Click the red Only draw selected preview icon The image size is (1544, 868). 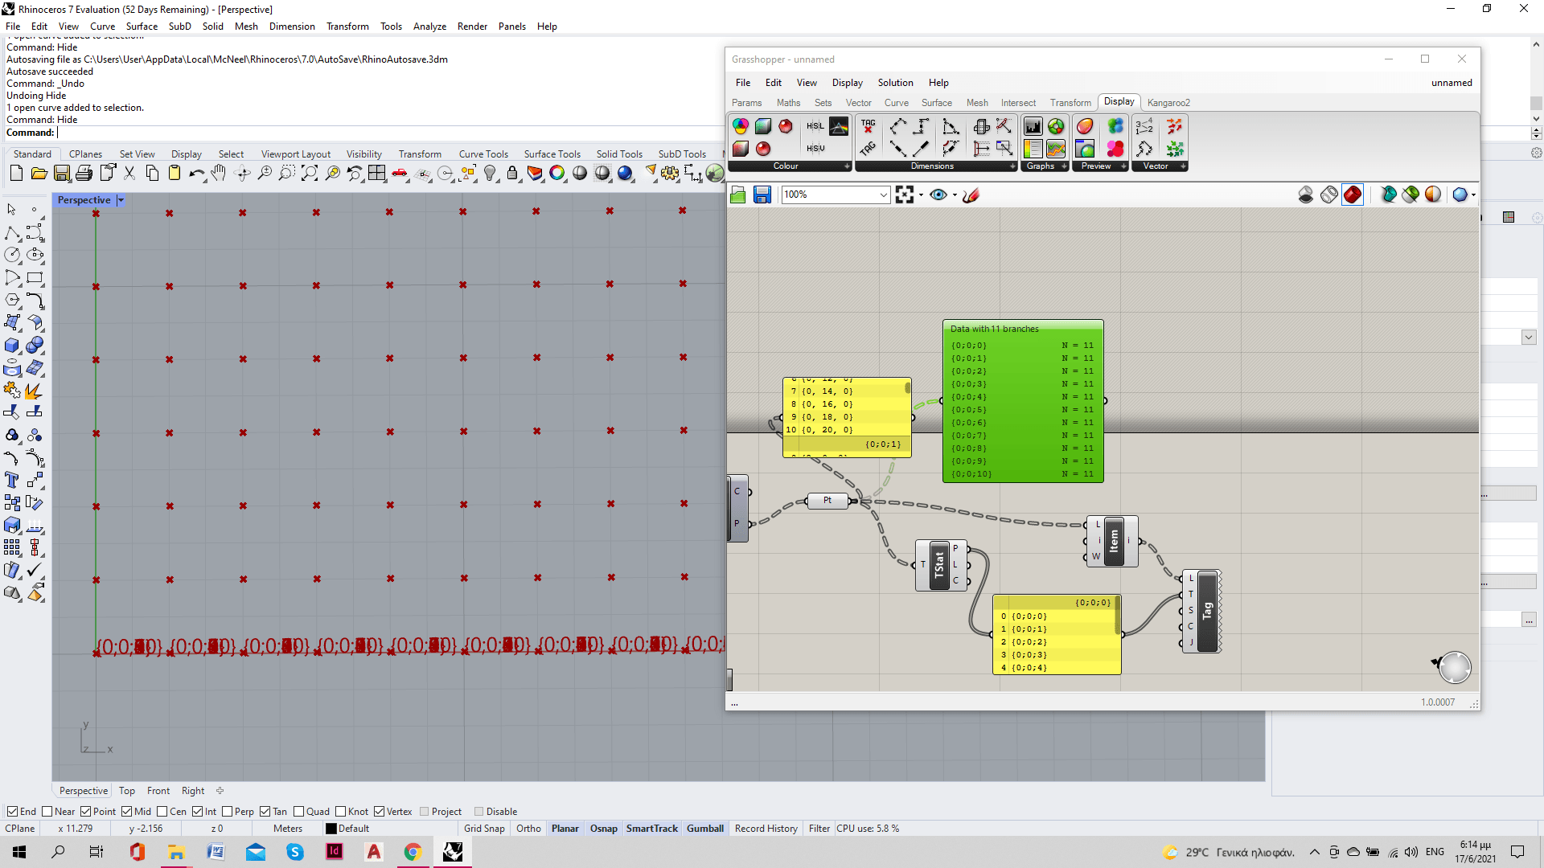point(1353,194)
